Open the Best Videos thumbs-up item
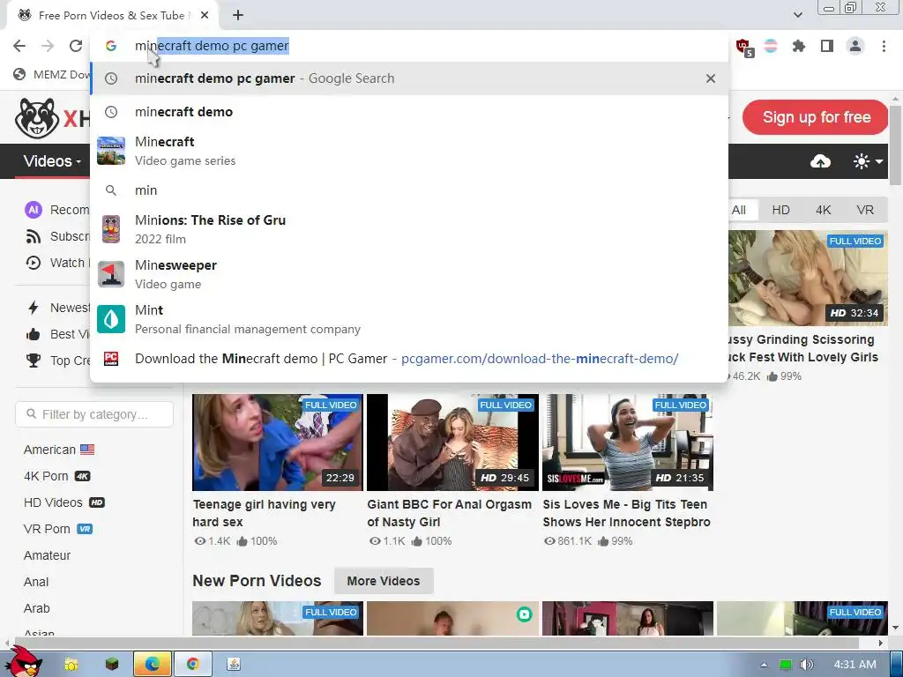Screen dimensions: 903x677 57,334
